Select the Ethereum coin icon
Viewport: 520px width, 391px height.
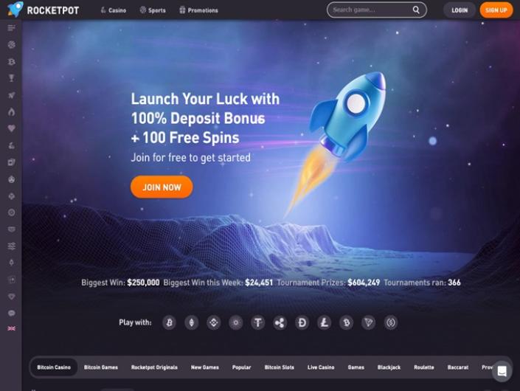pos(191,322)
